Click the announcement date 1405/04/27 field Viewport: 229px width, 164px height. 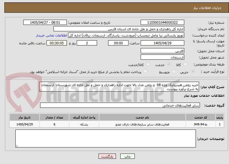pyautogui.click(x=45, y=22)
